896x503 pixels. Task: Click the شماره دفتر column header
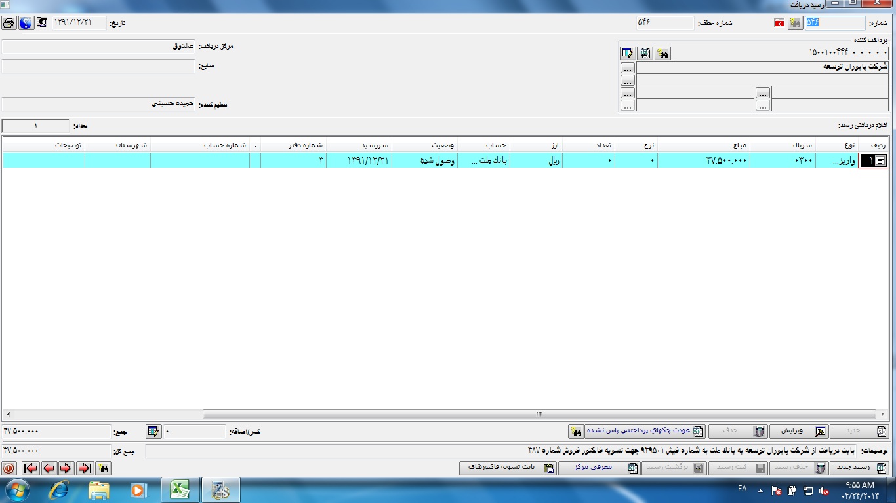coord(294,145)
